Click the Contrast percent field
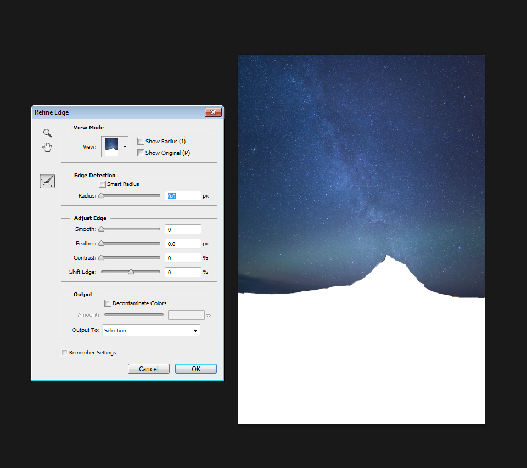This screenshot has width=527, height=468. pos(183,258)
